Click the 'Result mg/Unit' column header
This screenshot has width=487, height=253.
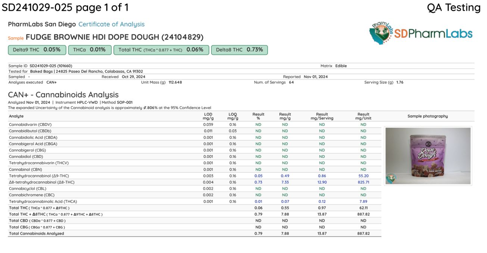coord(363,116)
